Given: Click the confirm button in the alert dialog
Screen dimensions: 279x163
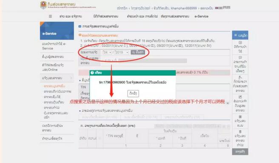Looking at the screenshot, I should pos(133,93).
